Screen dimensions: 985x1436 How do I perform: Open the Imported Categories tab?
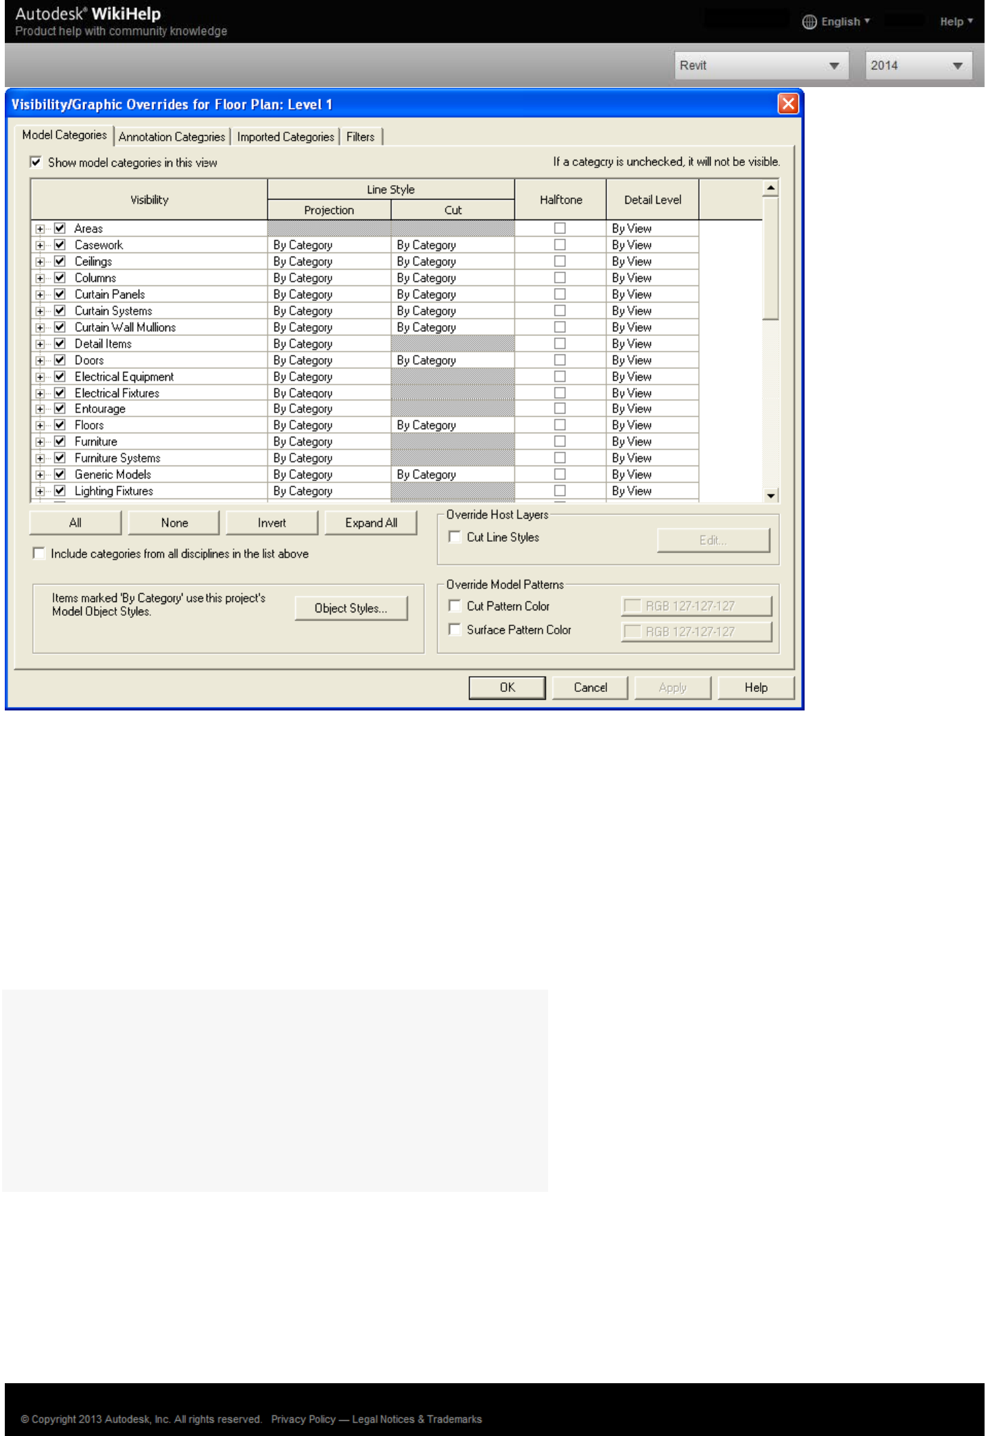285,136
